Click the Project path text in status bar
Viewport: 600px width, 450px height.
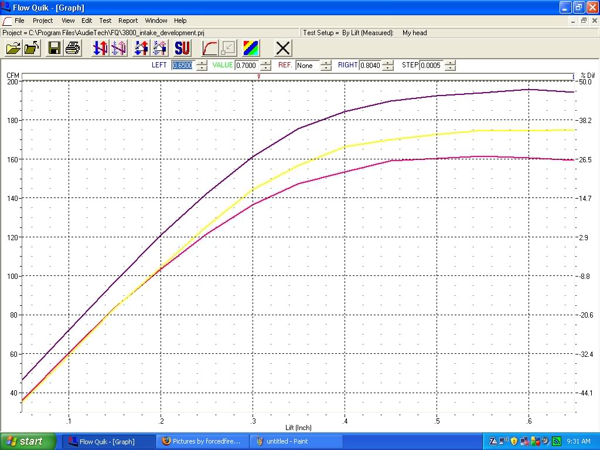point(103,33)
